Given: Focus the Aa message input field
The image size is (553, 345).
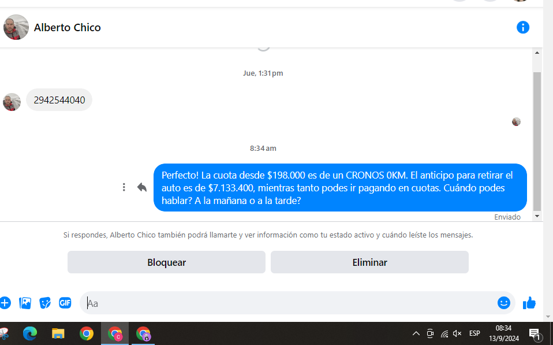Looking at the screenshot, I should pyautogui.click(x=289, y=303).
